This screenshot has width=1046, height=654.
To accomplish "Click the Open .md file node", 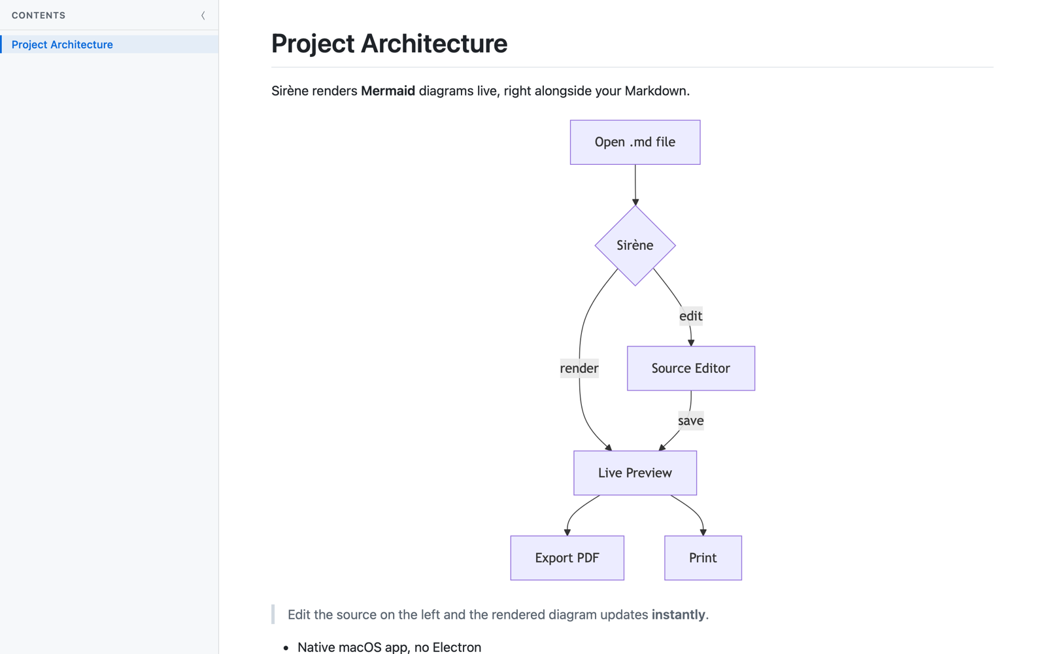I will point(635,142).
